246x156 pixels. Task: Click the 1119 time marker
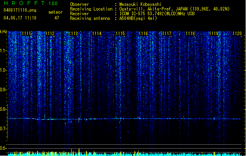coord(214,34)
